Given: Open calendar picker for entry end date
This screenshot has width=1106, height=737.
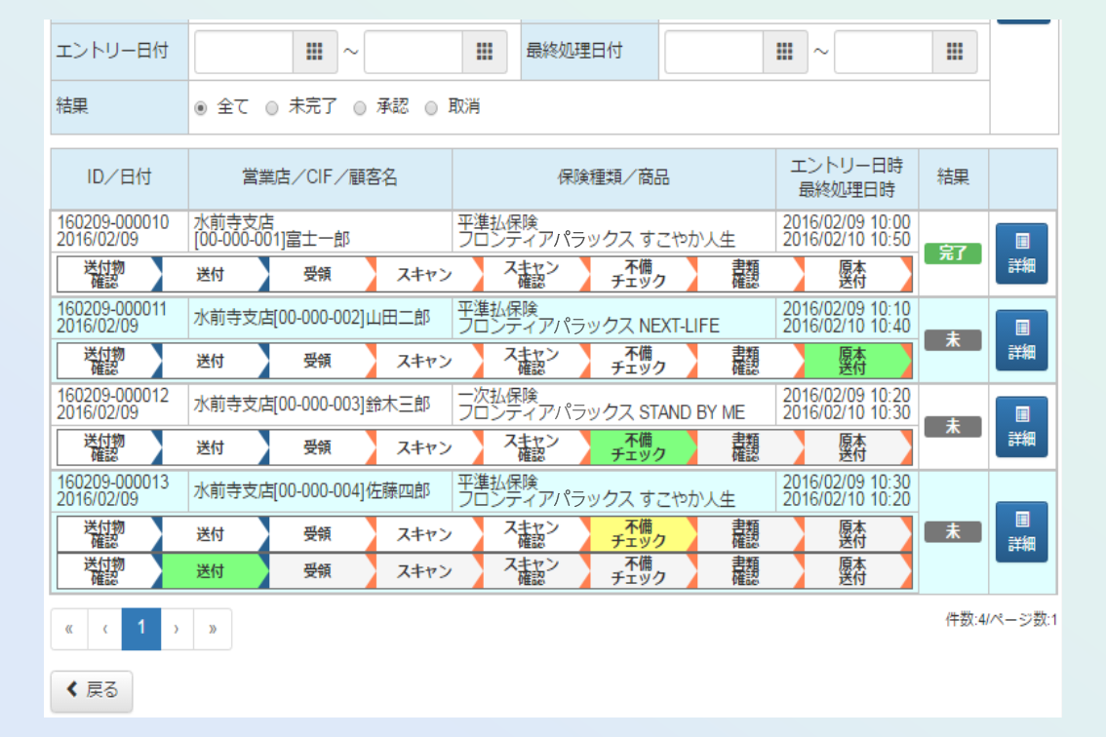Looking at the screenshot, I should [x=484, y=53].
